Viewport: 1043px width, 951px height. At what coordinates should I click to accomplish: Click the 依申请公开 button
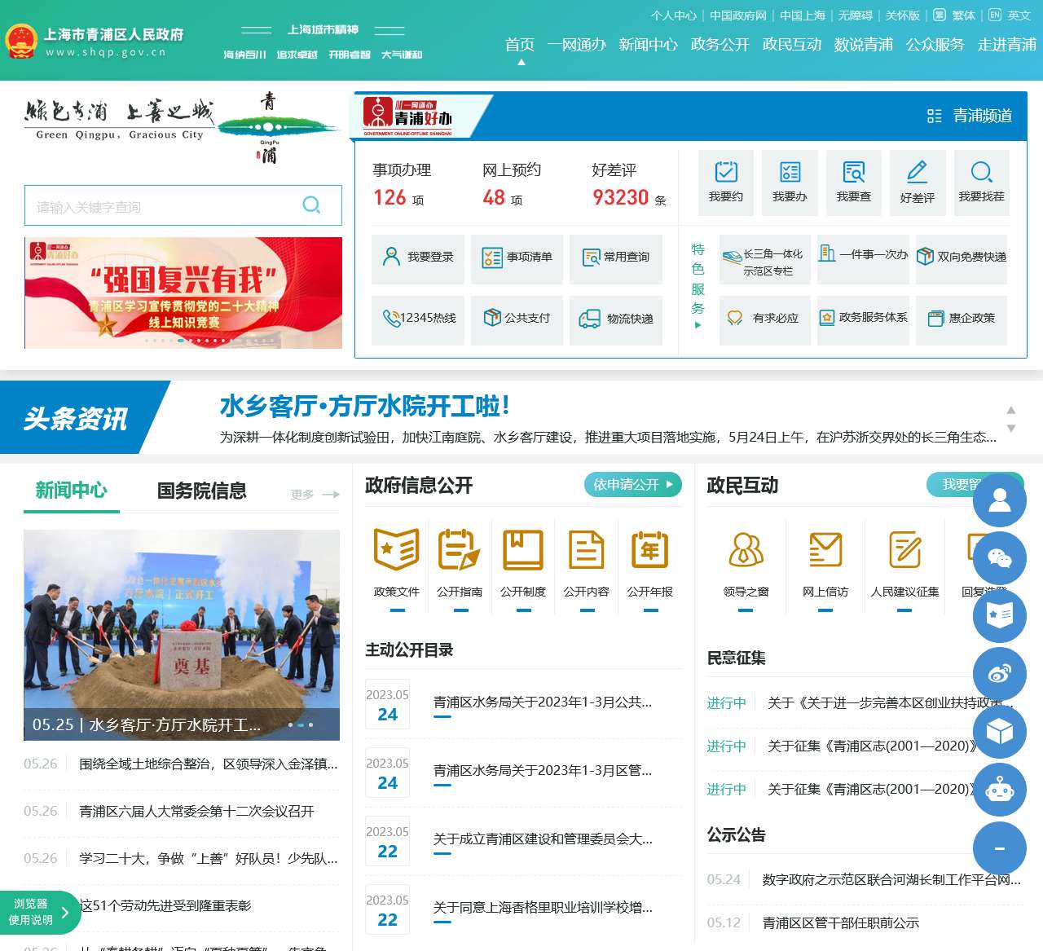pos(632,485)
